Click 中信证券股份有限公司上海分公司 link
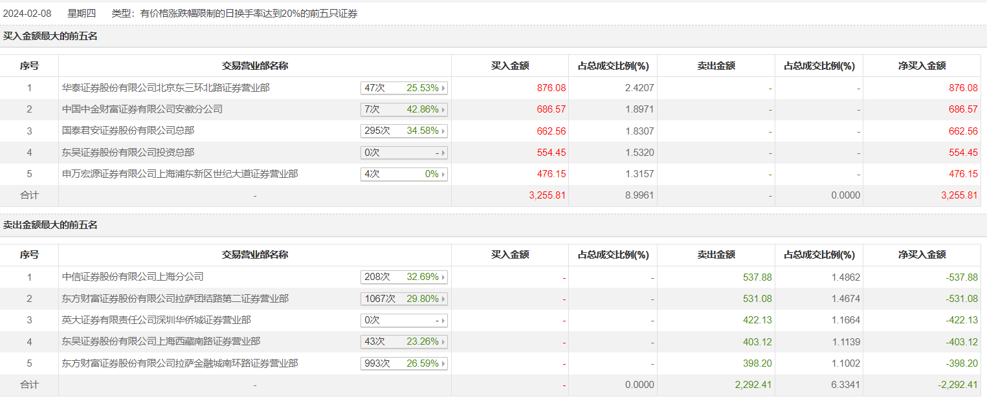Screen dimensions: 987x399 [x=133, y=277]
